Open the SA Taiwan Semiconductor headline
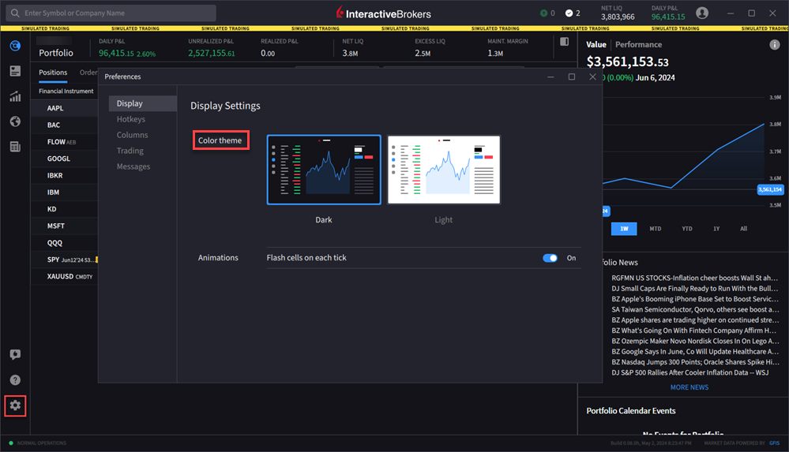789x452 pixels. (x=694, y=310)
